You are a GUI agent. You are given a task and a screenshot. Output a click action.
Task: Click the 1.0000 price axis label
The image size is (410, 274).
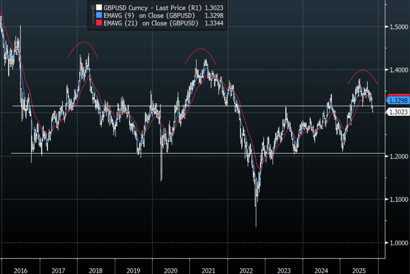[x=399, y=243]
